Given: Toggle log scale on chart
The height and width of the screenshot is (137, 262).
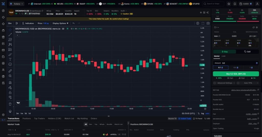Looking at the screenshot, I should pyautogui.click(x=203, y=113).
